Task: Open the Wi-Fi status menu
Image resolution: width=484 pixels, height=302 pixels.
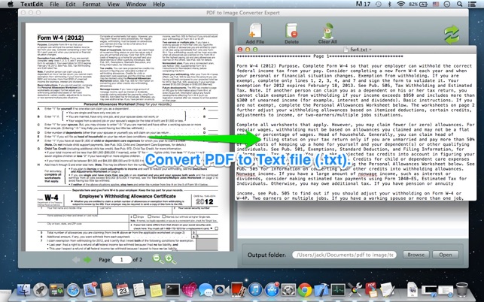Action: click(x=400, y=4)
